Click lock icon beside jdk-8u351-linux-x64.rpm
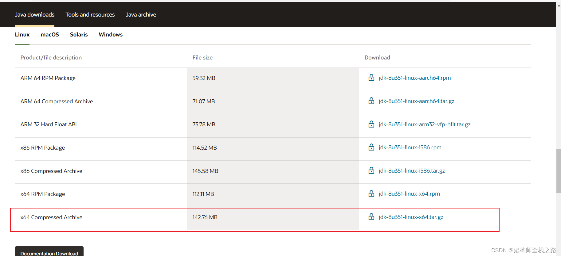This screenshot has height=256, width=561. [371, 194]
